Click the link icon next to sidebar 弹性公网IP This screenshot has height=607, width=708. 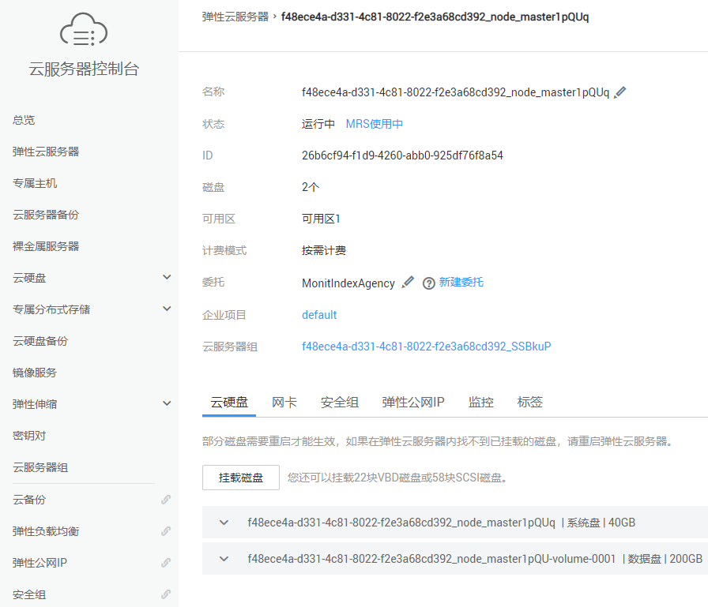pos(166,563)
